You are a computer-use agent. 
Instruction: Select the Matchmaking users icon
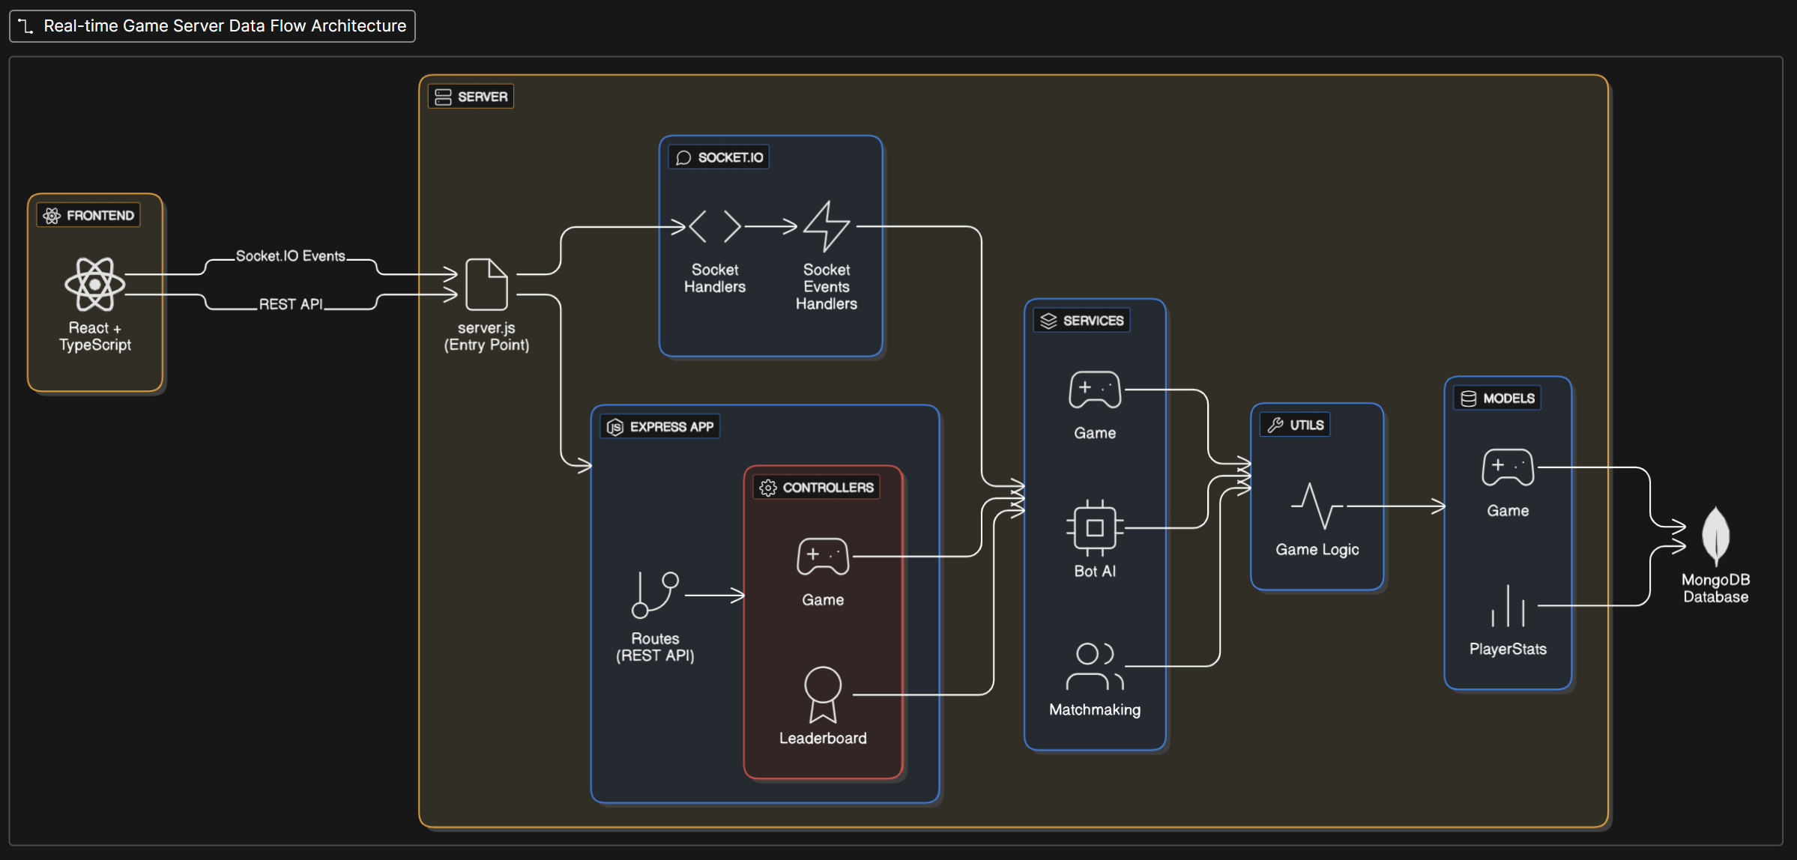click(x=1095, y=666)
